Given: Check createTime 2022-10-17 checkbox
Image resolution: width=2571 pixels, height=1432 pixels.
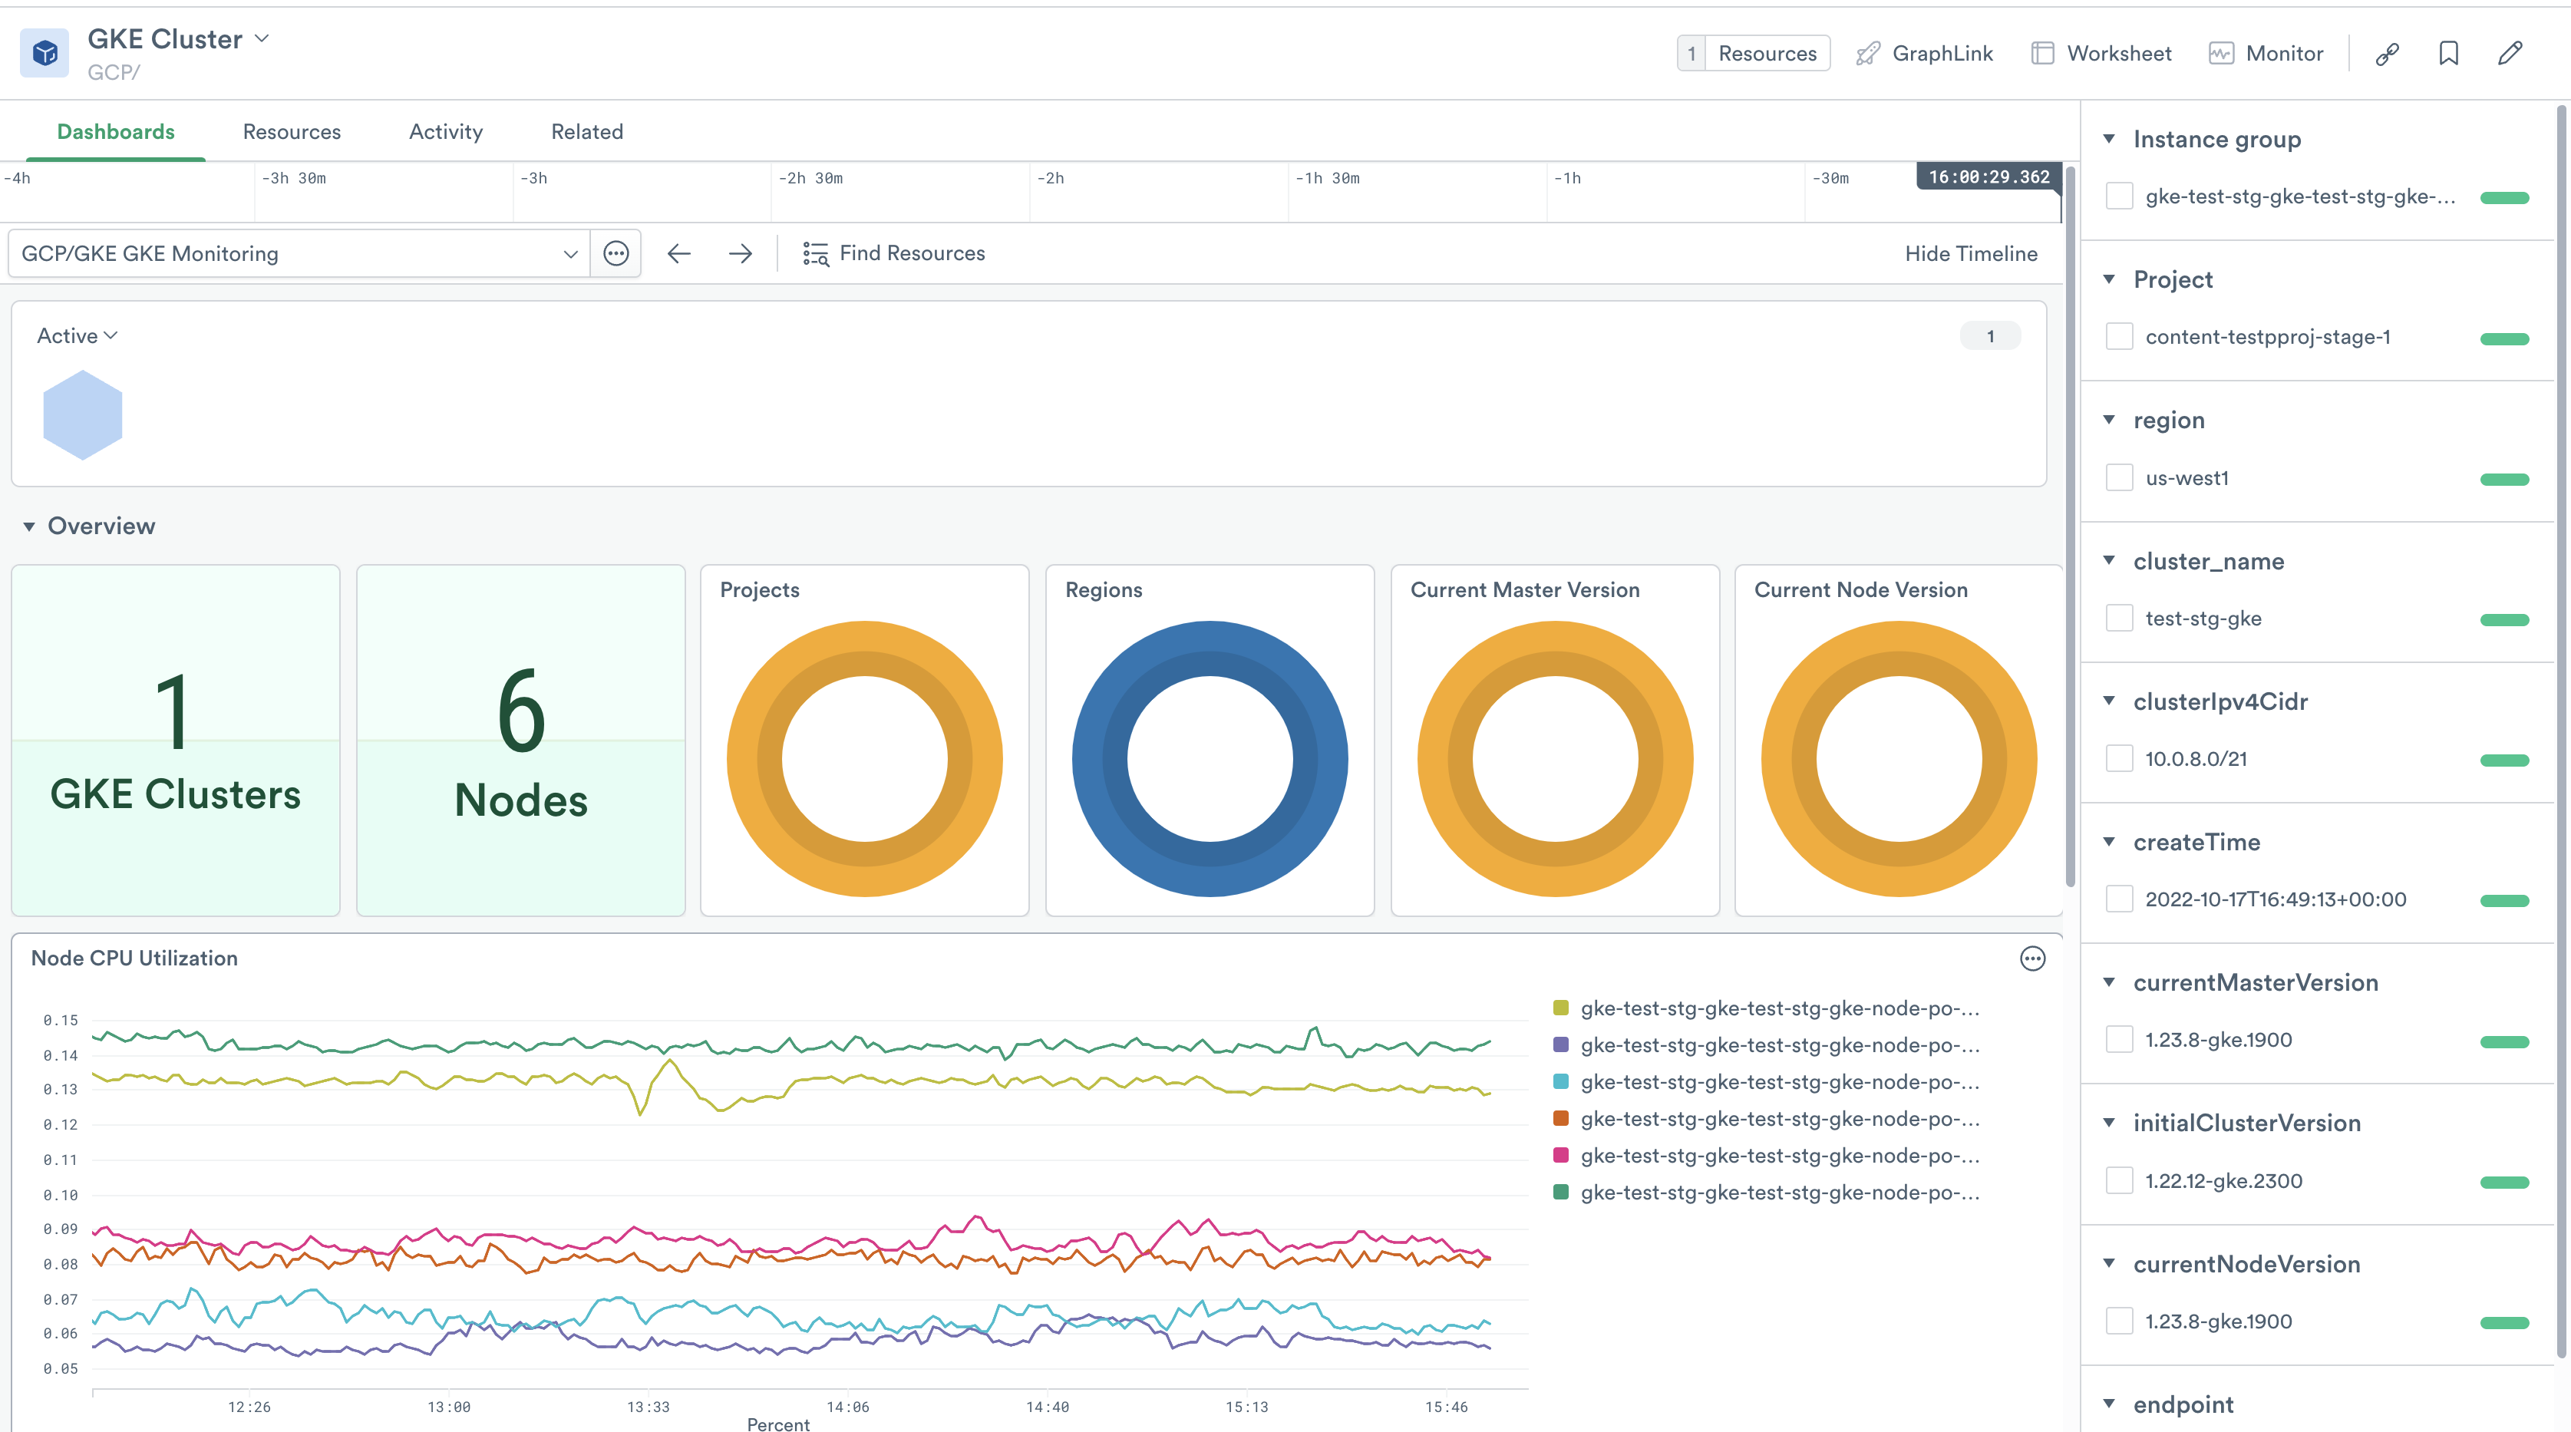Looking at the screenshot, I should tap(2119, 900).
